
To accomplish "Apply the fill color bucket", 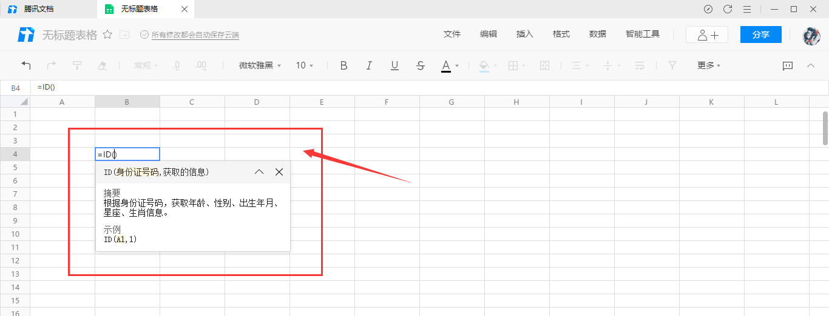I will 484,65.
